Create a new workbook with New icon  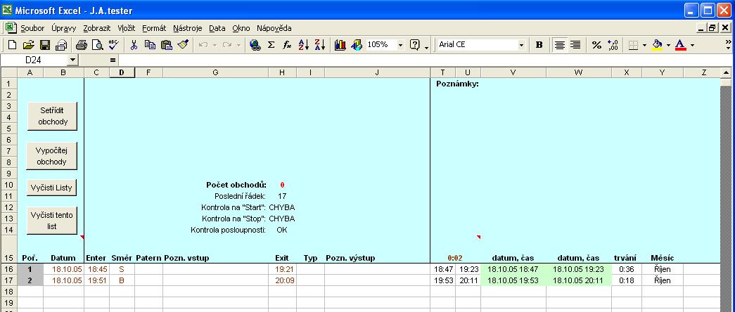point(13,45)
